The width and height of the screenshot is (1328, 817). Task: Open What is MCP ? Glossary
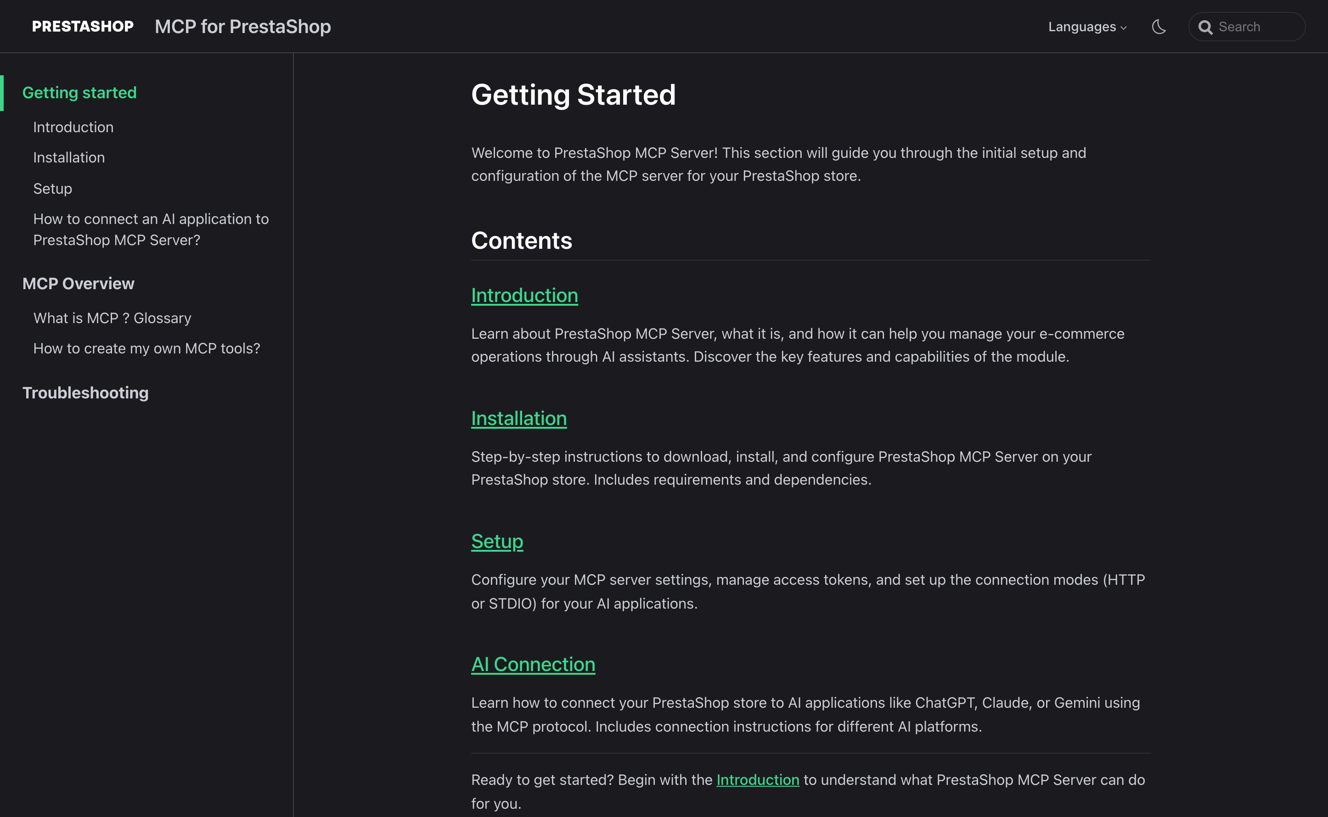coord(113,318)
